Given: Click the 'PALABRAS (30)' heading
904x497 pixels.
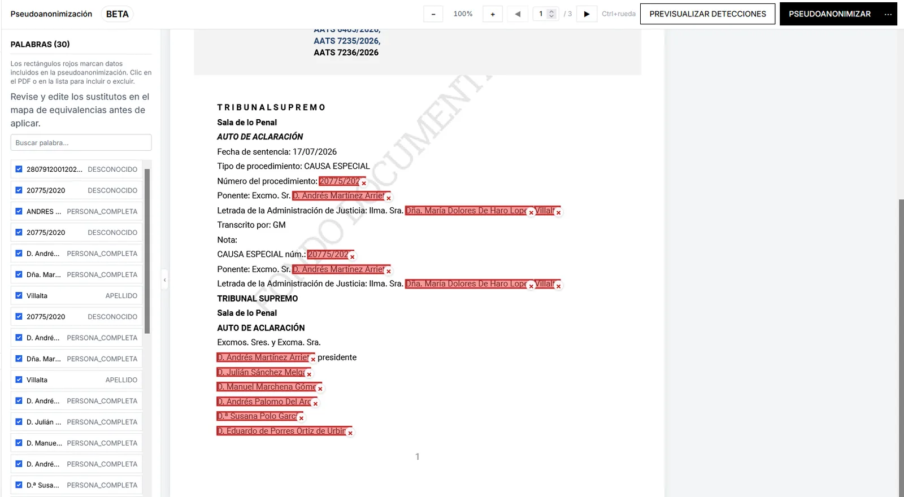Looking at the screenshot, I should pyautogui.click(x=40, y=44).
